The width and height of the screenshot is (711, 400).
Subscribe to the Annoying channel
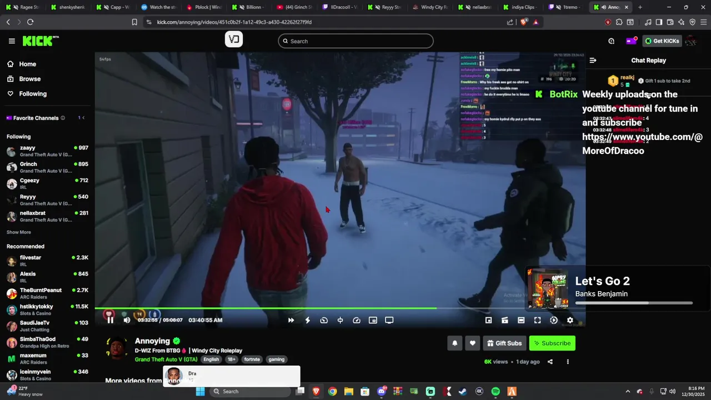coord(552,343)
